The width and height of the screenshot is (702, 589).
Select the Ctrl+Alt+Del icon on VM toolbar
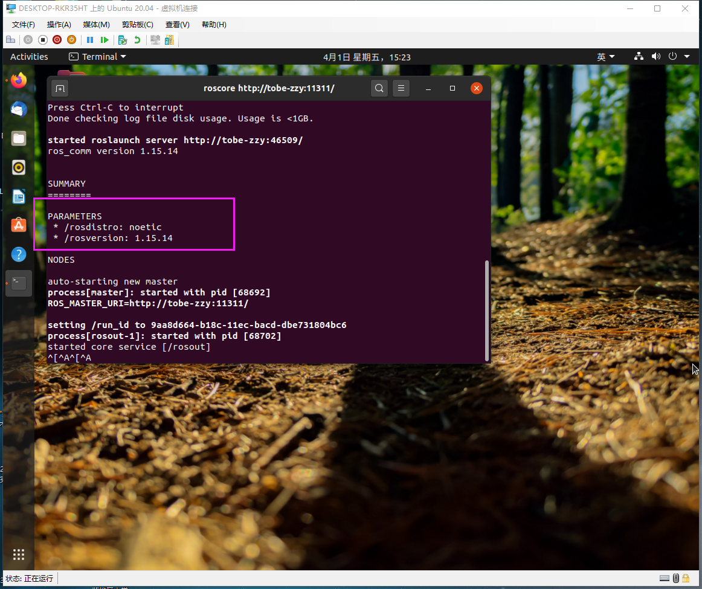point(11,39)
